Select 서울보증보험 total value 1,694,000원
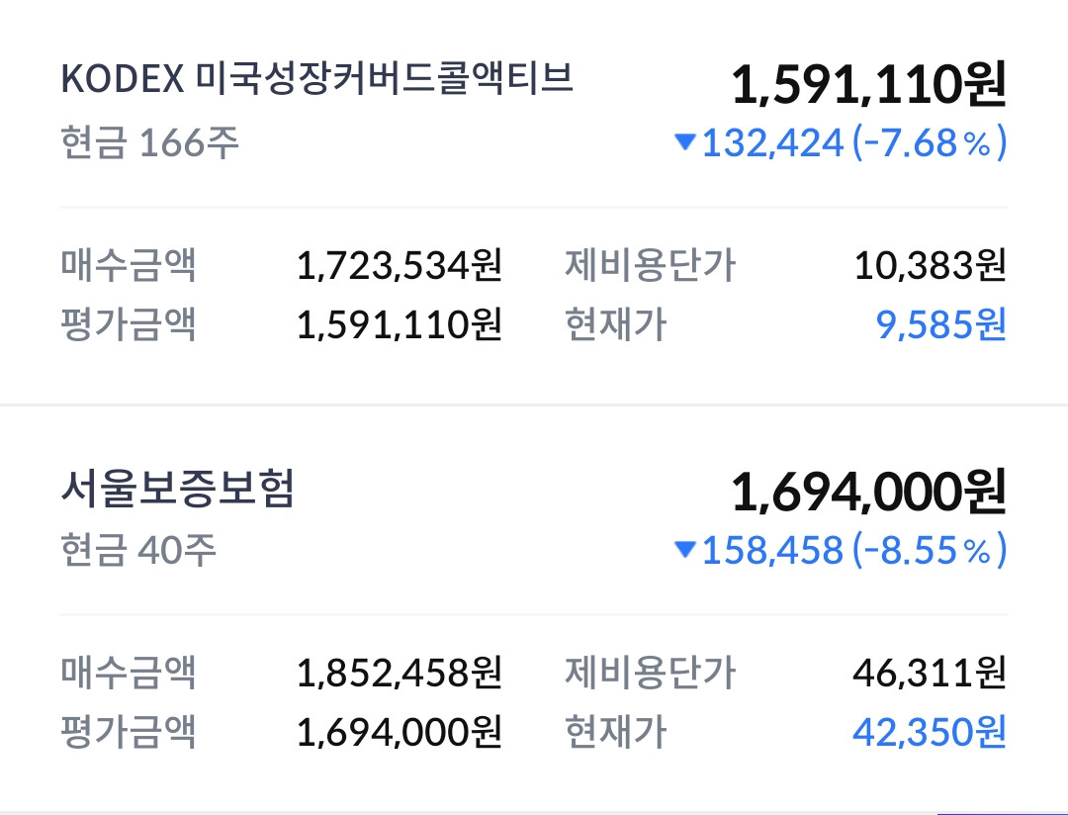The image size is (1068, 815). (869, 492)
